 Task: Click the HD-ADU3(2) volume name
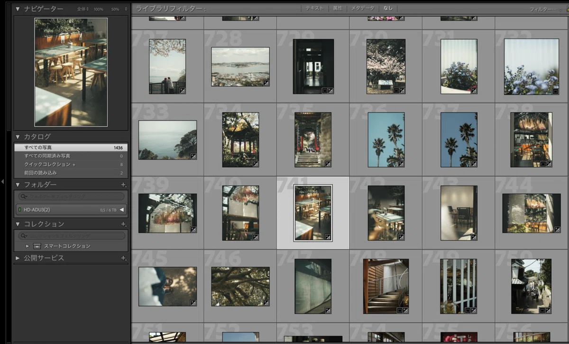(37, 210)
